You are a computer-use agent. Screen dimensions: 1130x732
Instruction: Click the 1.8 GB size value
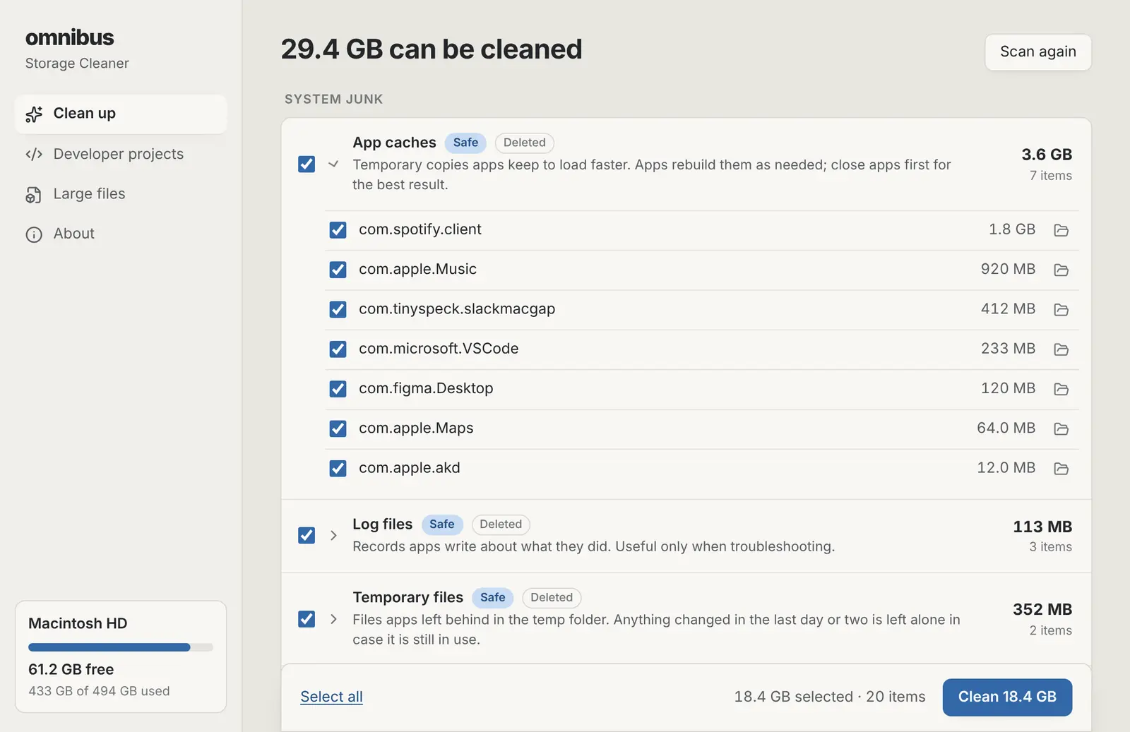click(1012, 229)
